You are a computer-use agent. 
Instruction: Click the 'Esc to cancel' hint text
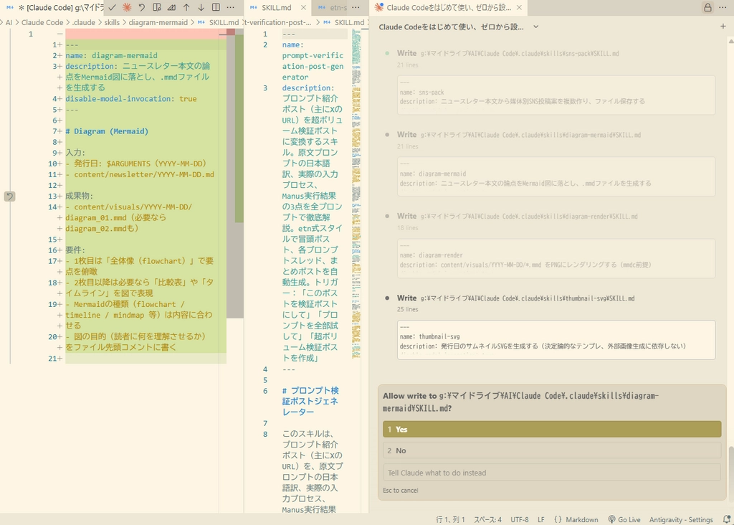(401, 491)
